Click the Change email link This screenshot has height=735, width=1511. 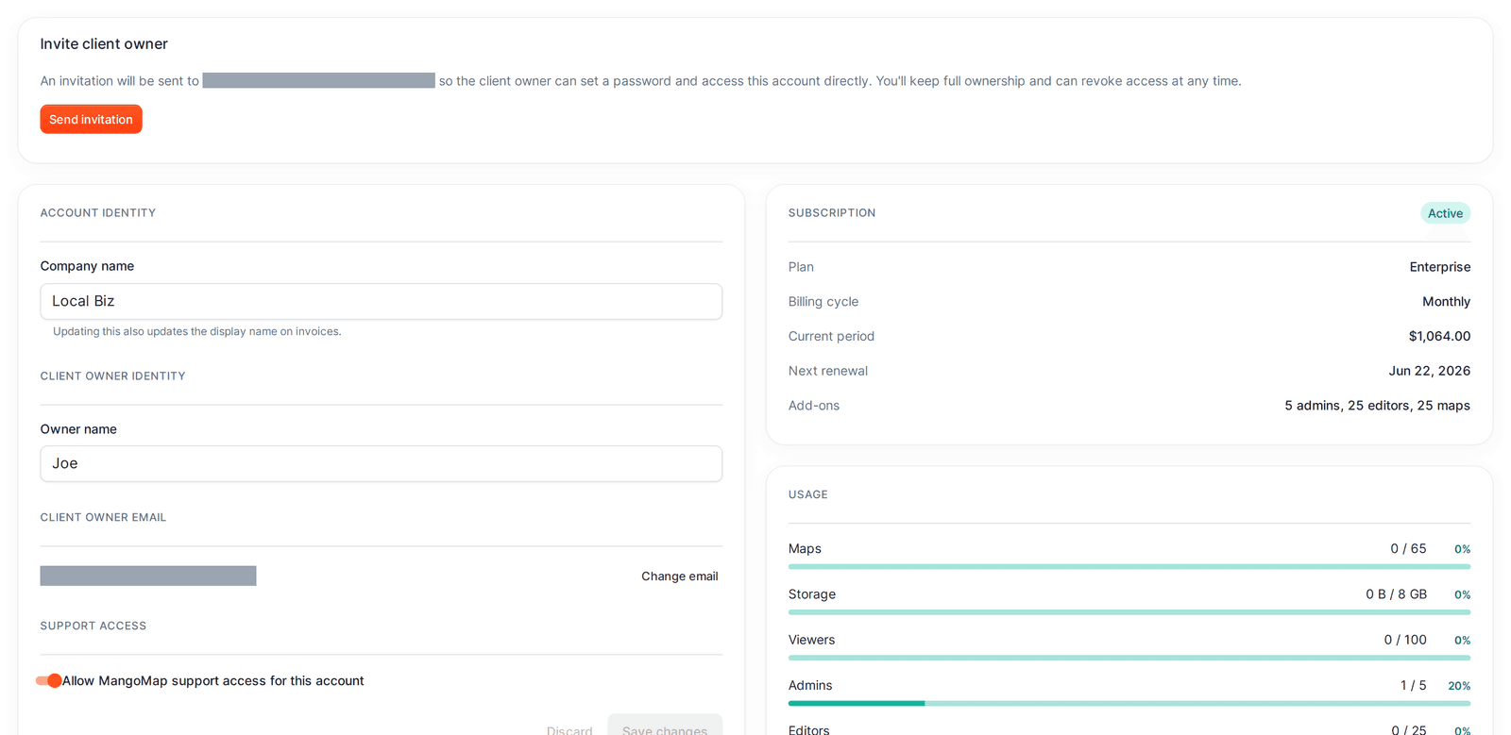tap(679, 576)
